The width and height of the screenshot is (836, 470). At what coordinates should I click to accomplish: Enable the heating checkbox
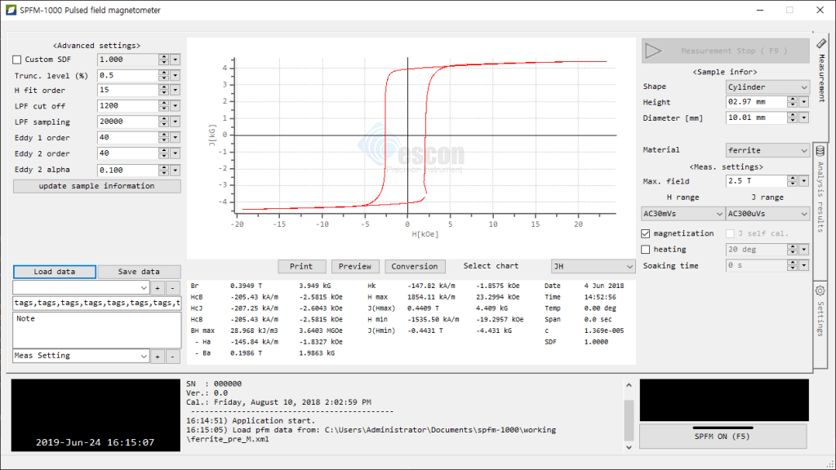(x=647, y=250)
